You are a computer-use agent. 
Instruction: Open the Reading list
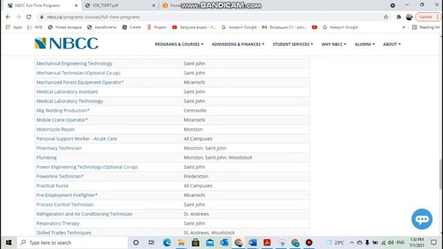point(426,27)
